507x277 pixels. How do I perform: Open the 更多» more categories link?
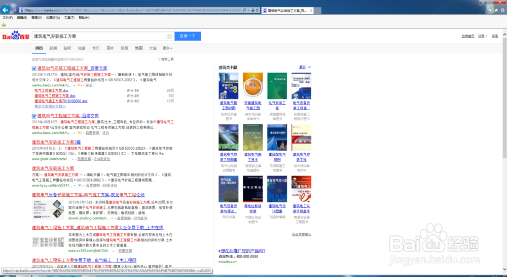pos(167,48)
